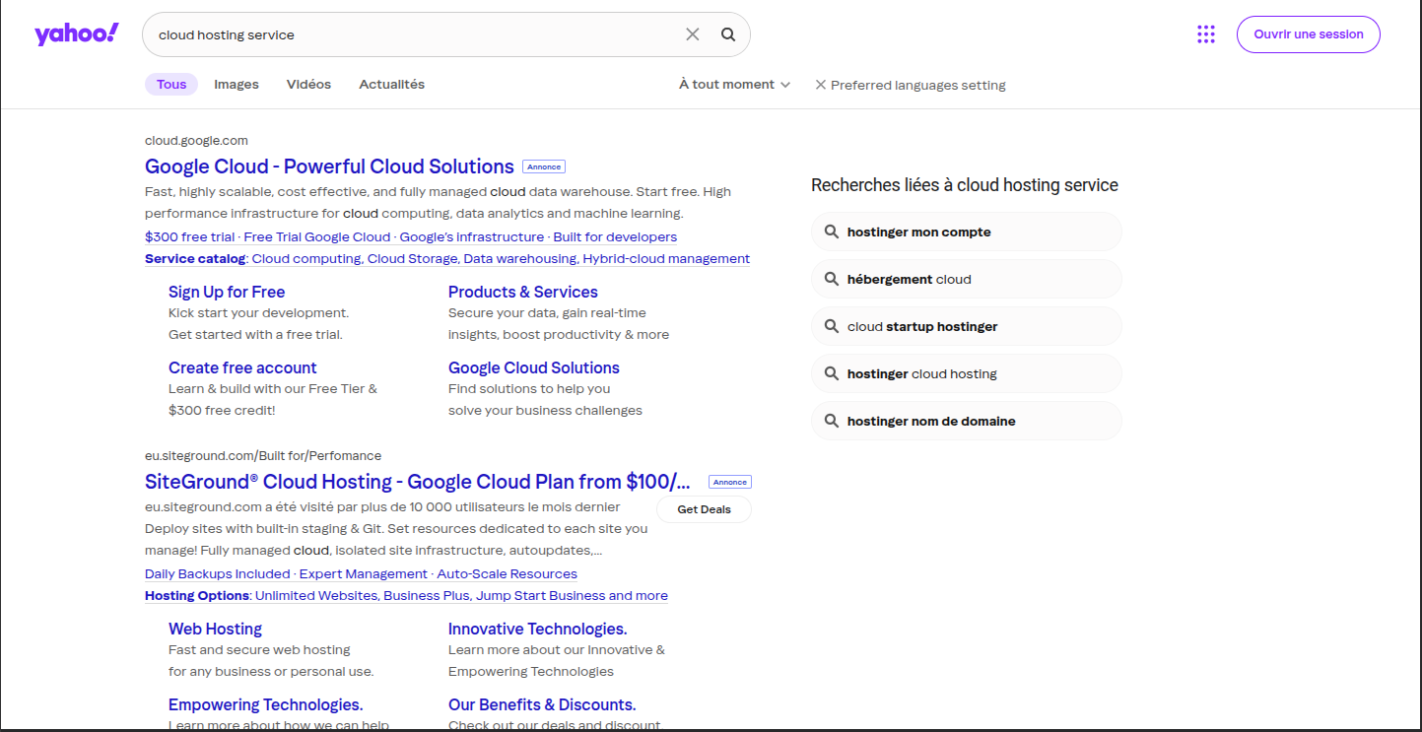Click search icon beside hostinger cloud hosting

(x=831, y=373)
